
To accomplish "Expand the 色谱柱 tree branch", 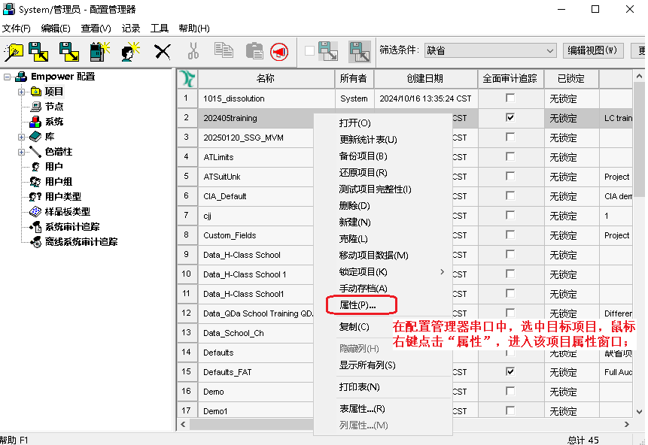I will coord(21,152).
